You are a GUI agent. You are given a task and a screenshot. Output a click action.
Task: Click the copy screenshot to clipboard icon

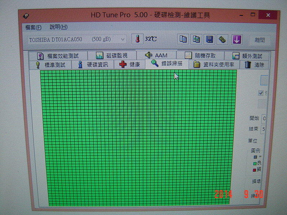(196, 39)
